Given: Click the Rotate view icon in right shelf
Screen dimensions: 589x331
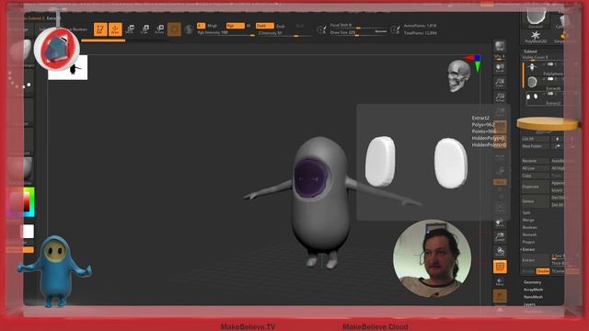Looking at the screenshot, I should (x=500, y=251).
